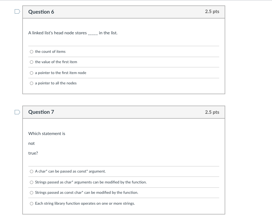Image resolution: width=272 pixels, height=221 pixels.
Task: Choose 'a pointer to all the nodes'
Action: [x=32, y=83]
